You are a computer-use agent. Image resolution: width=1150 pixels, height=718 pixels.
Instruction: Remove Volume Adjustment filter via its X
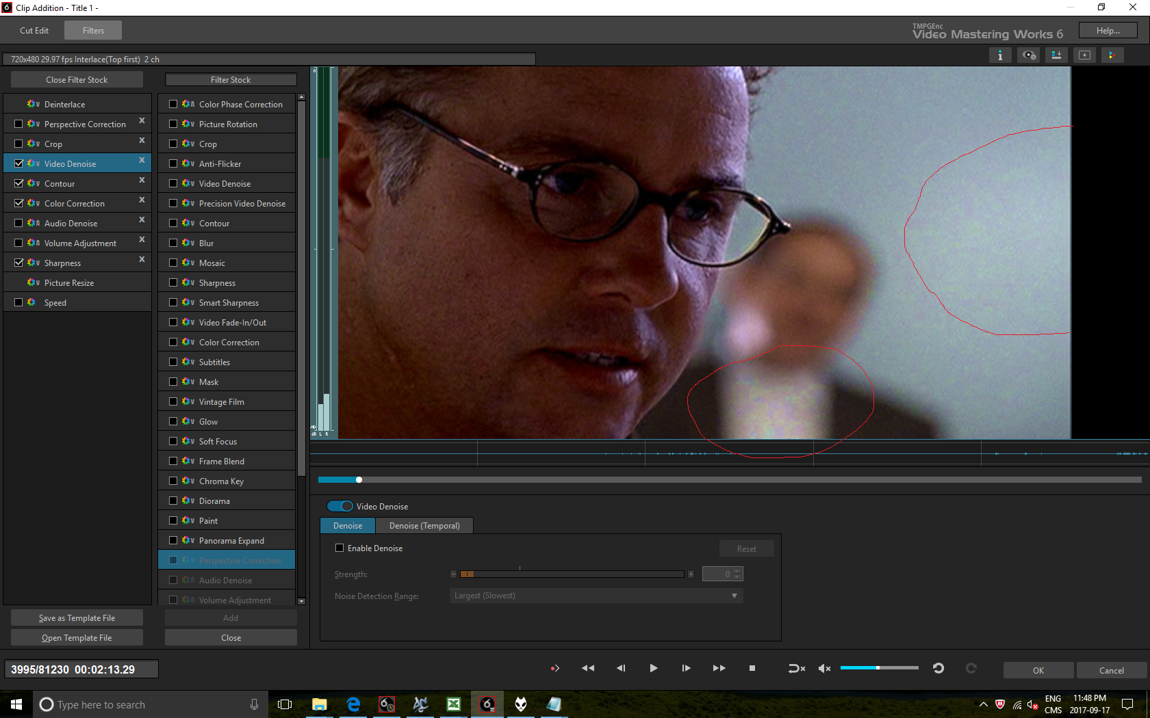coord(142,239)
